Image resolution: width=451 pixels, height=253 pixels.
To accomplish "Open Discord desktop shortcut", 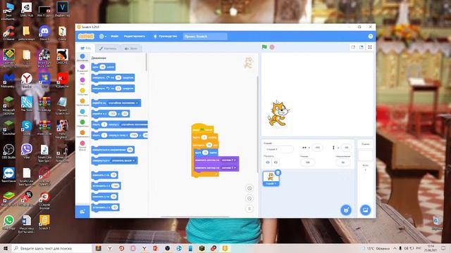I will (44, 33).
